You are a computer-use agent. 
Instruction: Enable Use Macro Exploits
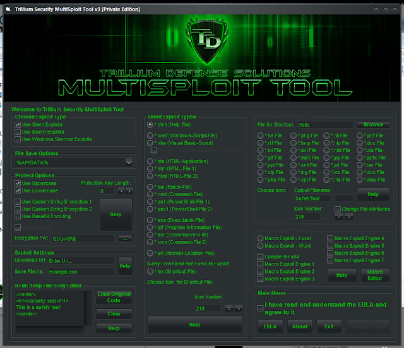[18, 132]
